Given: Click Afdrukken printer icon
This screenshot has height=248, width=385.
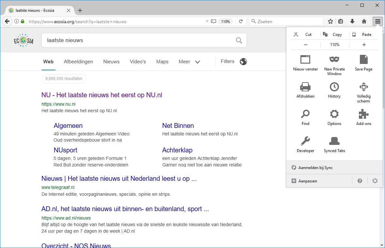Looking at the screenshot, I should [x=305, y=87].
